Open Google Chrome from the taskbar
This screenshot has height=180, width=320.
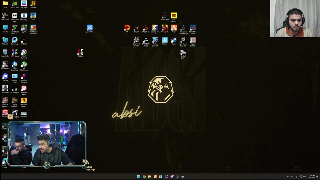point(144,177)
